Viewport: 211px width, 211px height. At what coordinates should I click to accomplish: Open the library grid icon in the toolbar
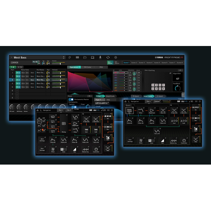point(77,57)
